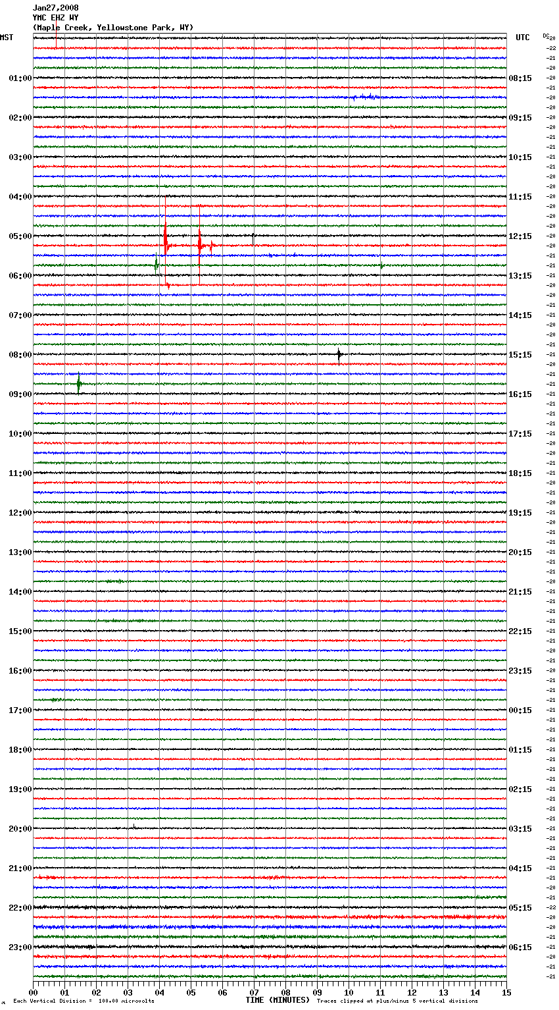Click the 16:15 UTC time label

[520, 394]
